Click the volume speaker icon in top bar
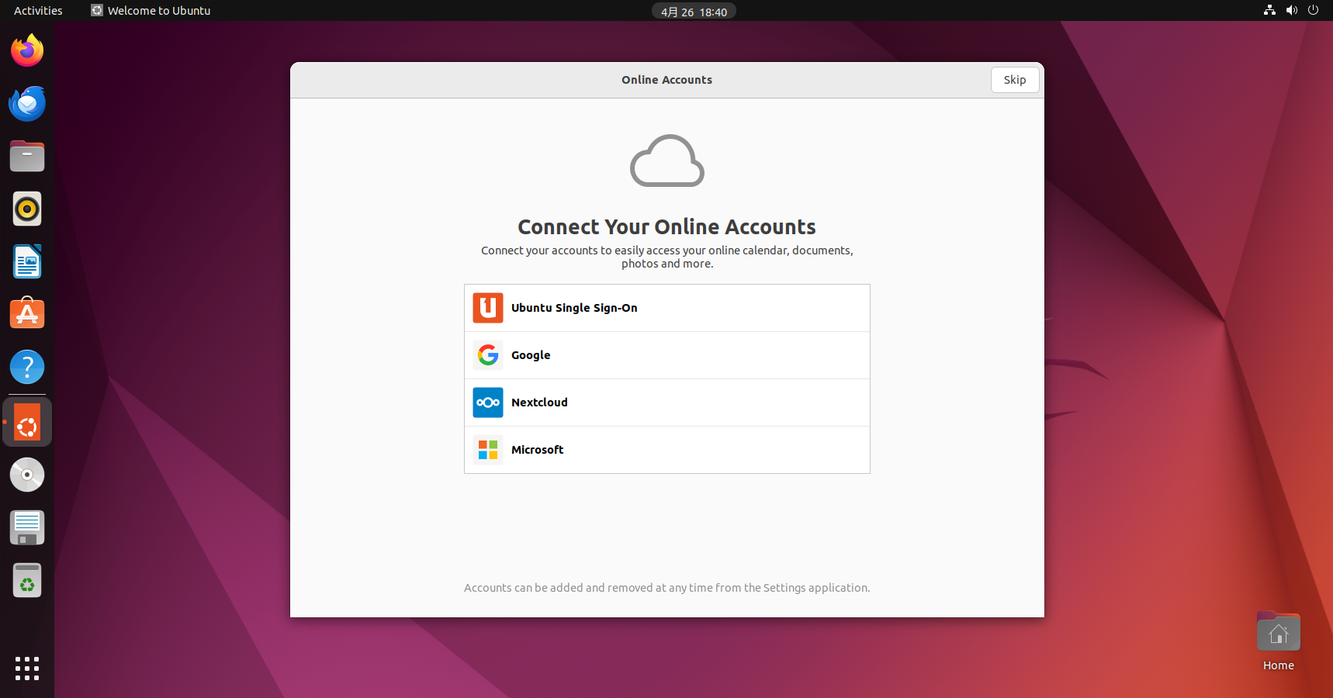This screenshot has width=1333, height=698. 1291,10
